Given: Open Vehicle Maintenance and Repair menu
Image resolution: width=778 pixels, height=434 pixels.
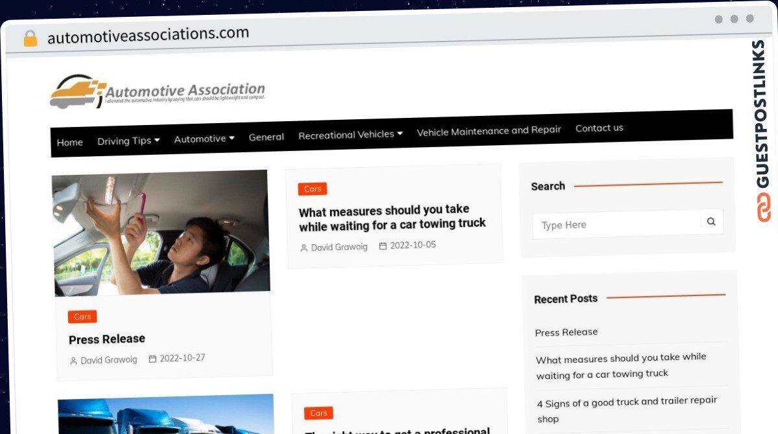Looking at the screenshot, I should pos(489,130).
